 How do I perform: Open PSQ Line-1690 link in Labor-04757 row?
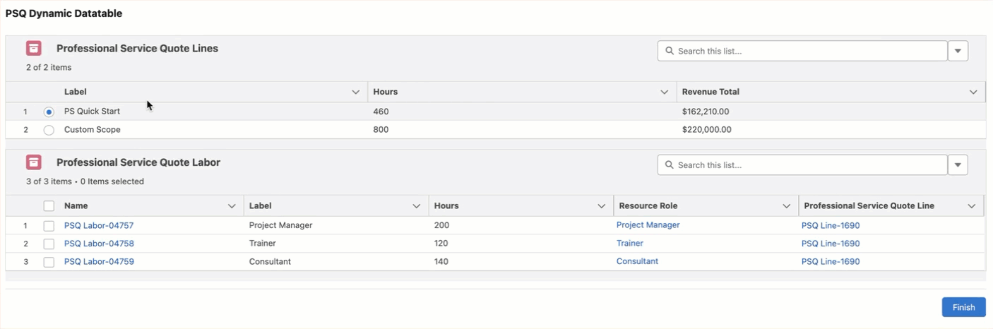(831, 226)
